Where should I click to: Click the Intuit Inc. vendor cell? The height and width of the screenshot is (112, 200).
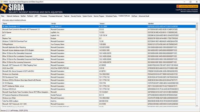74,101
